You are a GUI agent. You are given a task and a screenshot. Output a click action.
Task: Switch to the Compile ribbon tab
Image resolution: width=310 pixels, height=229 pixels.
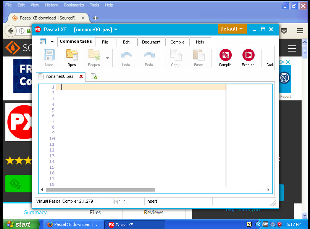pyautogui.click(x=177, y=42)
